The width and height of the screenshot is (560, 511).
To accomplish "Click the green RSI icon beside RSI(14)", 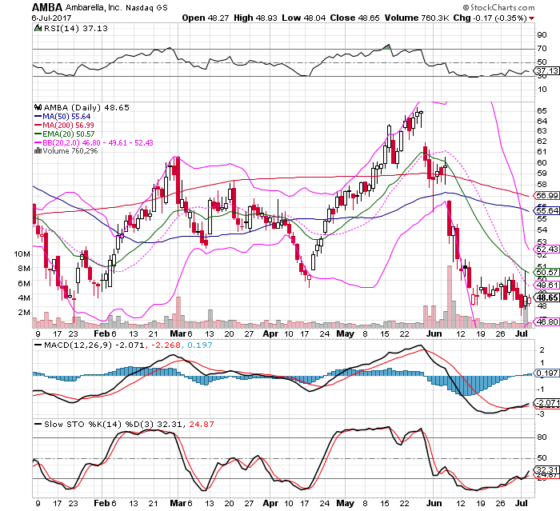I will click(38, 28).
